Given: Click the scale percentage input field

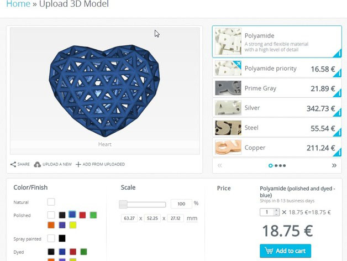Looking at the screenshot, I should 181,204.
